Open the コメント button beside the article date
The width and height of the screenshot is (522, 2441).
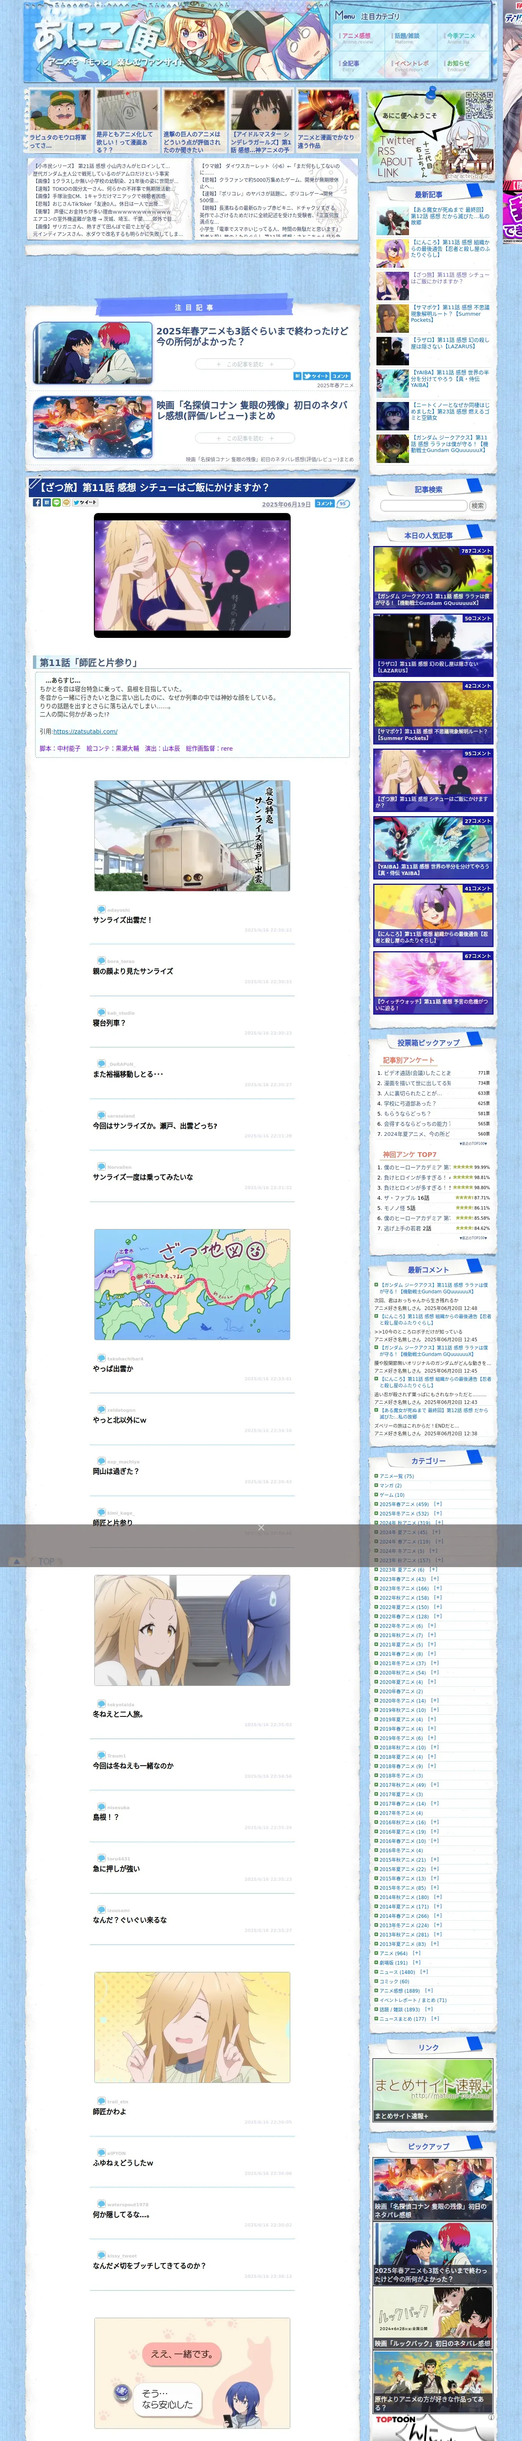click(324, 504)
